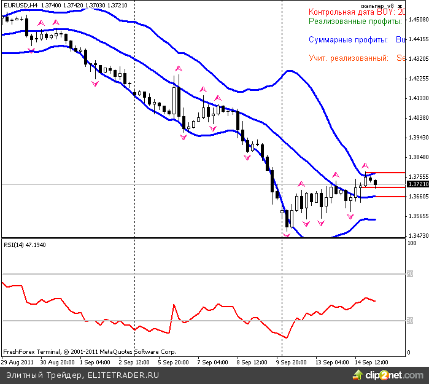Click the RSI(14) indicator label
The height and width of the screenshot is (384, 429).
[25, 245]
